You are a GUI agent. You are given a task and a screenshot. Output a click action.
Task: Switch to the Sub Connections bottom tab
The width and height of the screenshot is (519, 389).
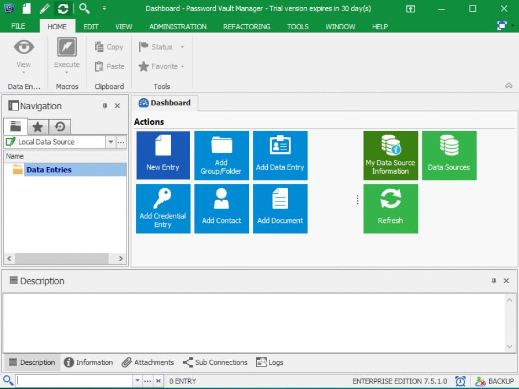215,362
